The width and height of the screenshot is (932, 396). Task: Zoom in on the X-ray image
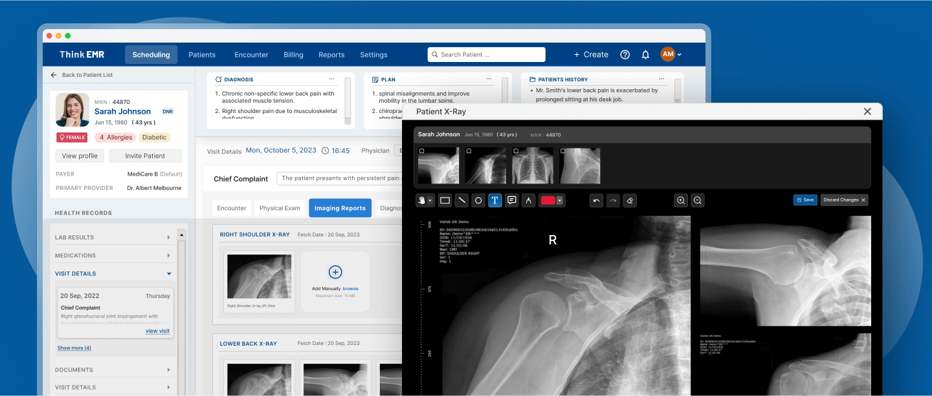pos(681,200)
